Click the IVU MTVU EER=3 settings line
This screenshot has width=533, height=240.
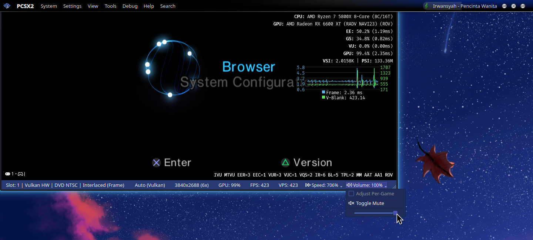tap(304, 175)
